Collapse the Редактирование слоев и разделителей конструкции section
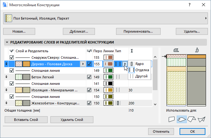The image size is (211, 138). 7,42
